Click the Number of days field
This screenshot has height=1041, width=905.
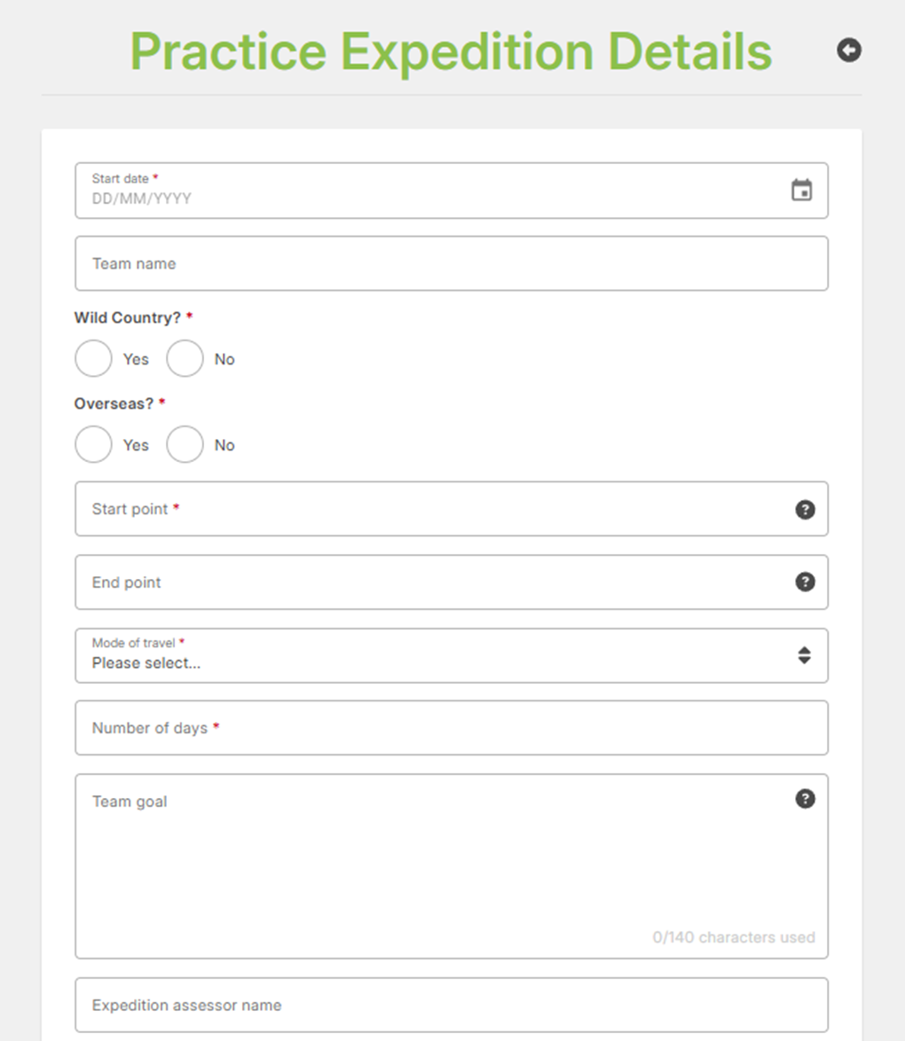tap(451, 728)
